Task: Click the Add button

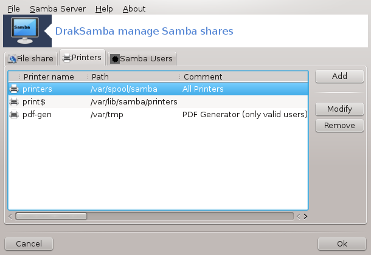Action: (x=339, y=76)
